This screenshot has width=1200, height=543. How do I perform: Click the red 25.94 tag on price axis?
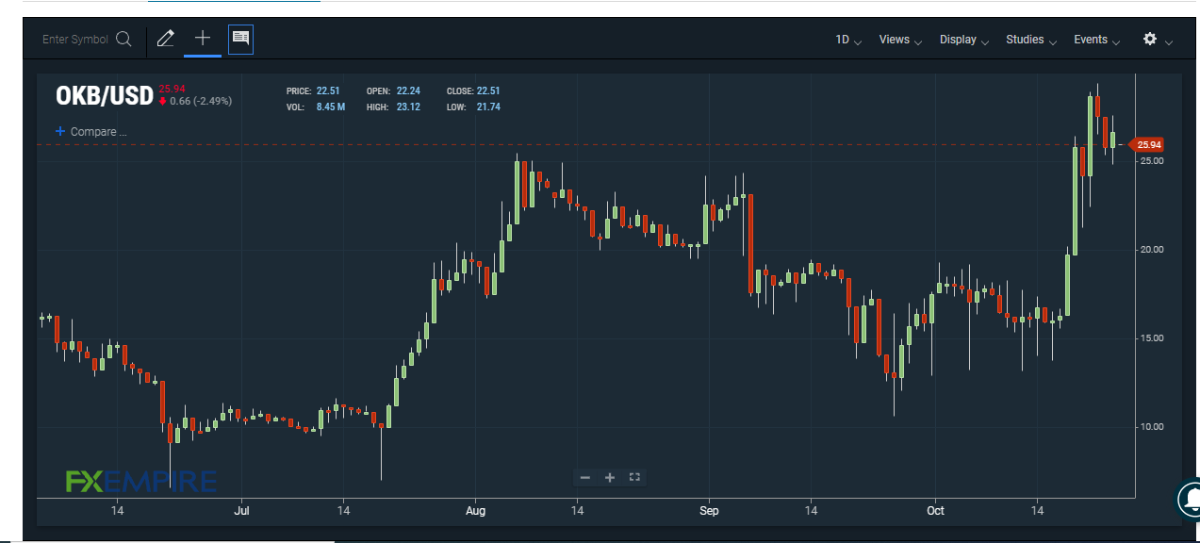pyautogui.click(x=1147, y=145)
